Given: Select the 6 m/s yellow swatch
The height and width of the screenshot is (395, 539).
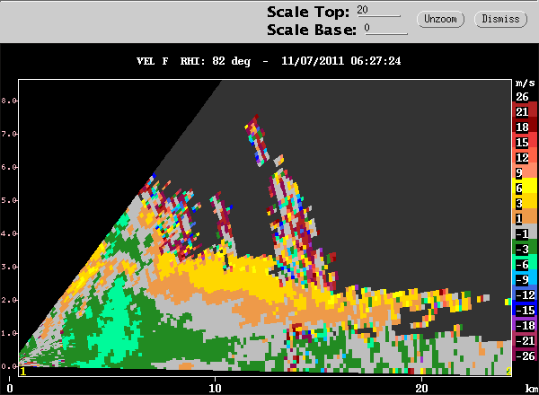Looking at the screenshot, I should tap(526, 188).
